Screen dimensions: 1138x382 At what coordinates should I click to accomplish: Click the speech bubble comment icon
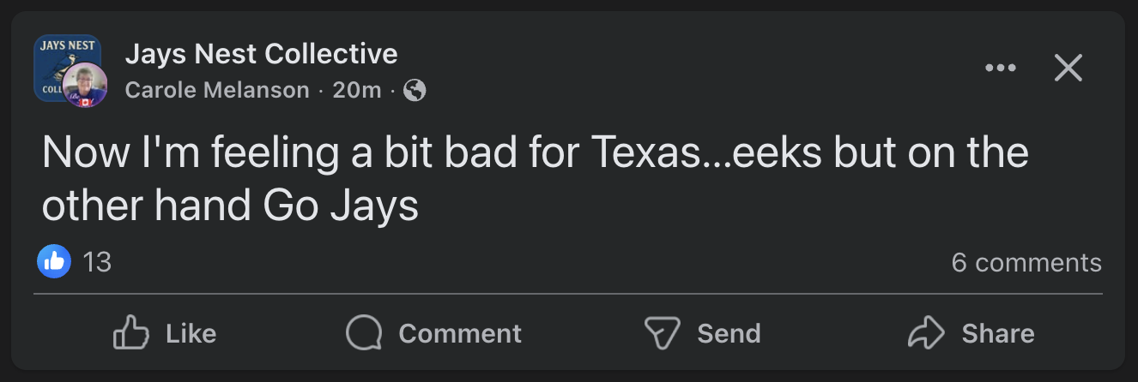[x=363, y=333]
